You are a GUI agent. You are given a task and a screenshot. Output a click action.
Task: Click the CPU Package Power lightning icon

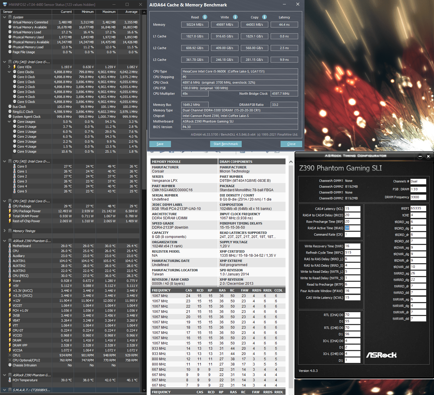pyautogui.click(x=10, y=211)
